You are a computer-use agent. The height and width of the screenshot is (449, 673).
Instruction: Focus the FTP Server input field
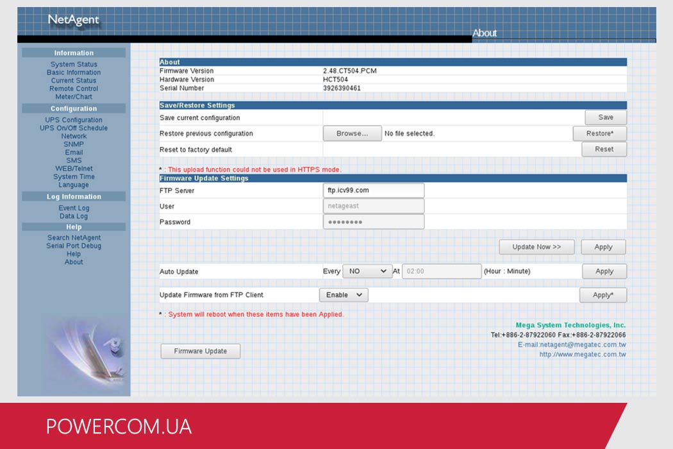click(374, 191)
